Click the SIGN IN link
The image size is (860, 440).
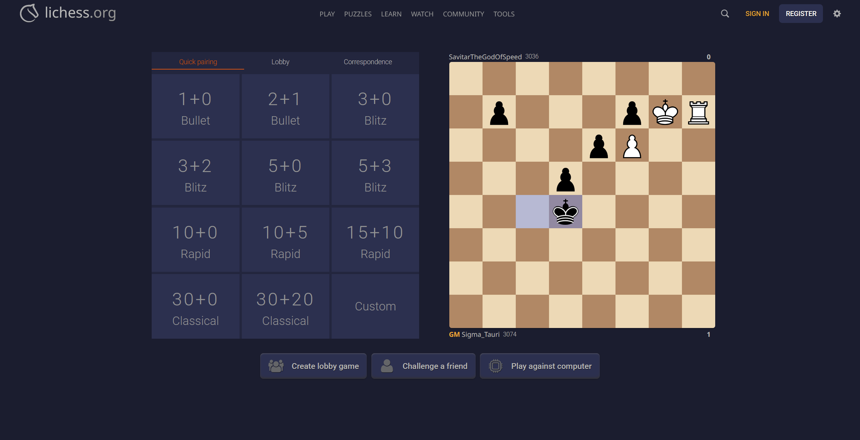point(757,14)
